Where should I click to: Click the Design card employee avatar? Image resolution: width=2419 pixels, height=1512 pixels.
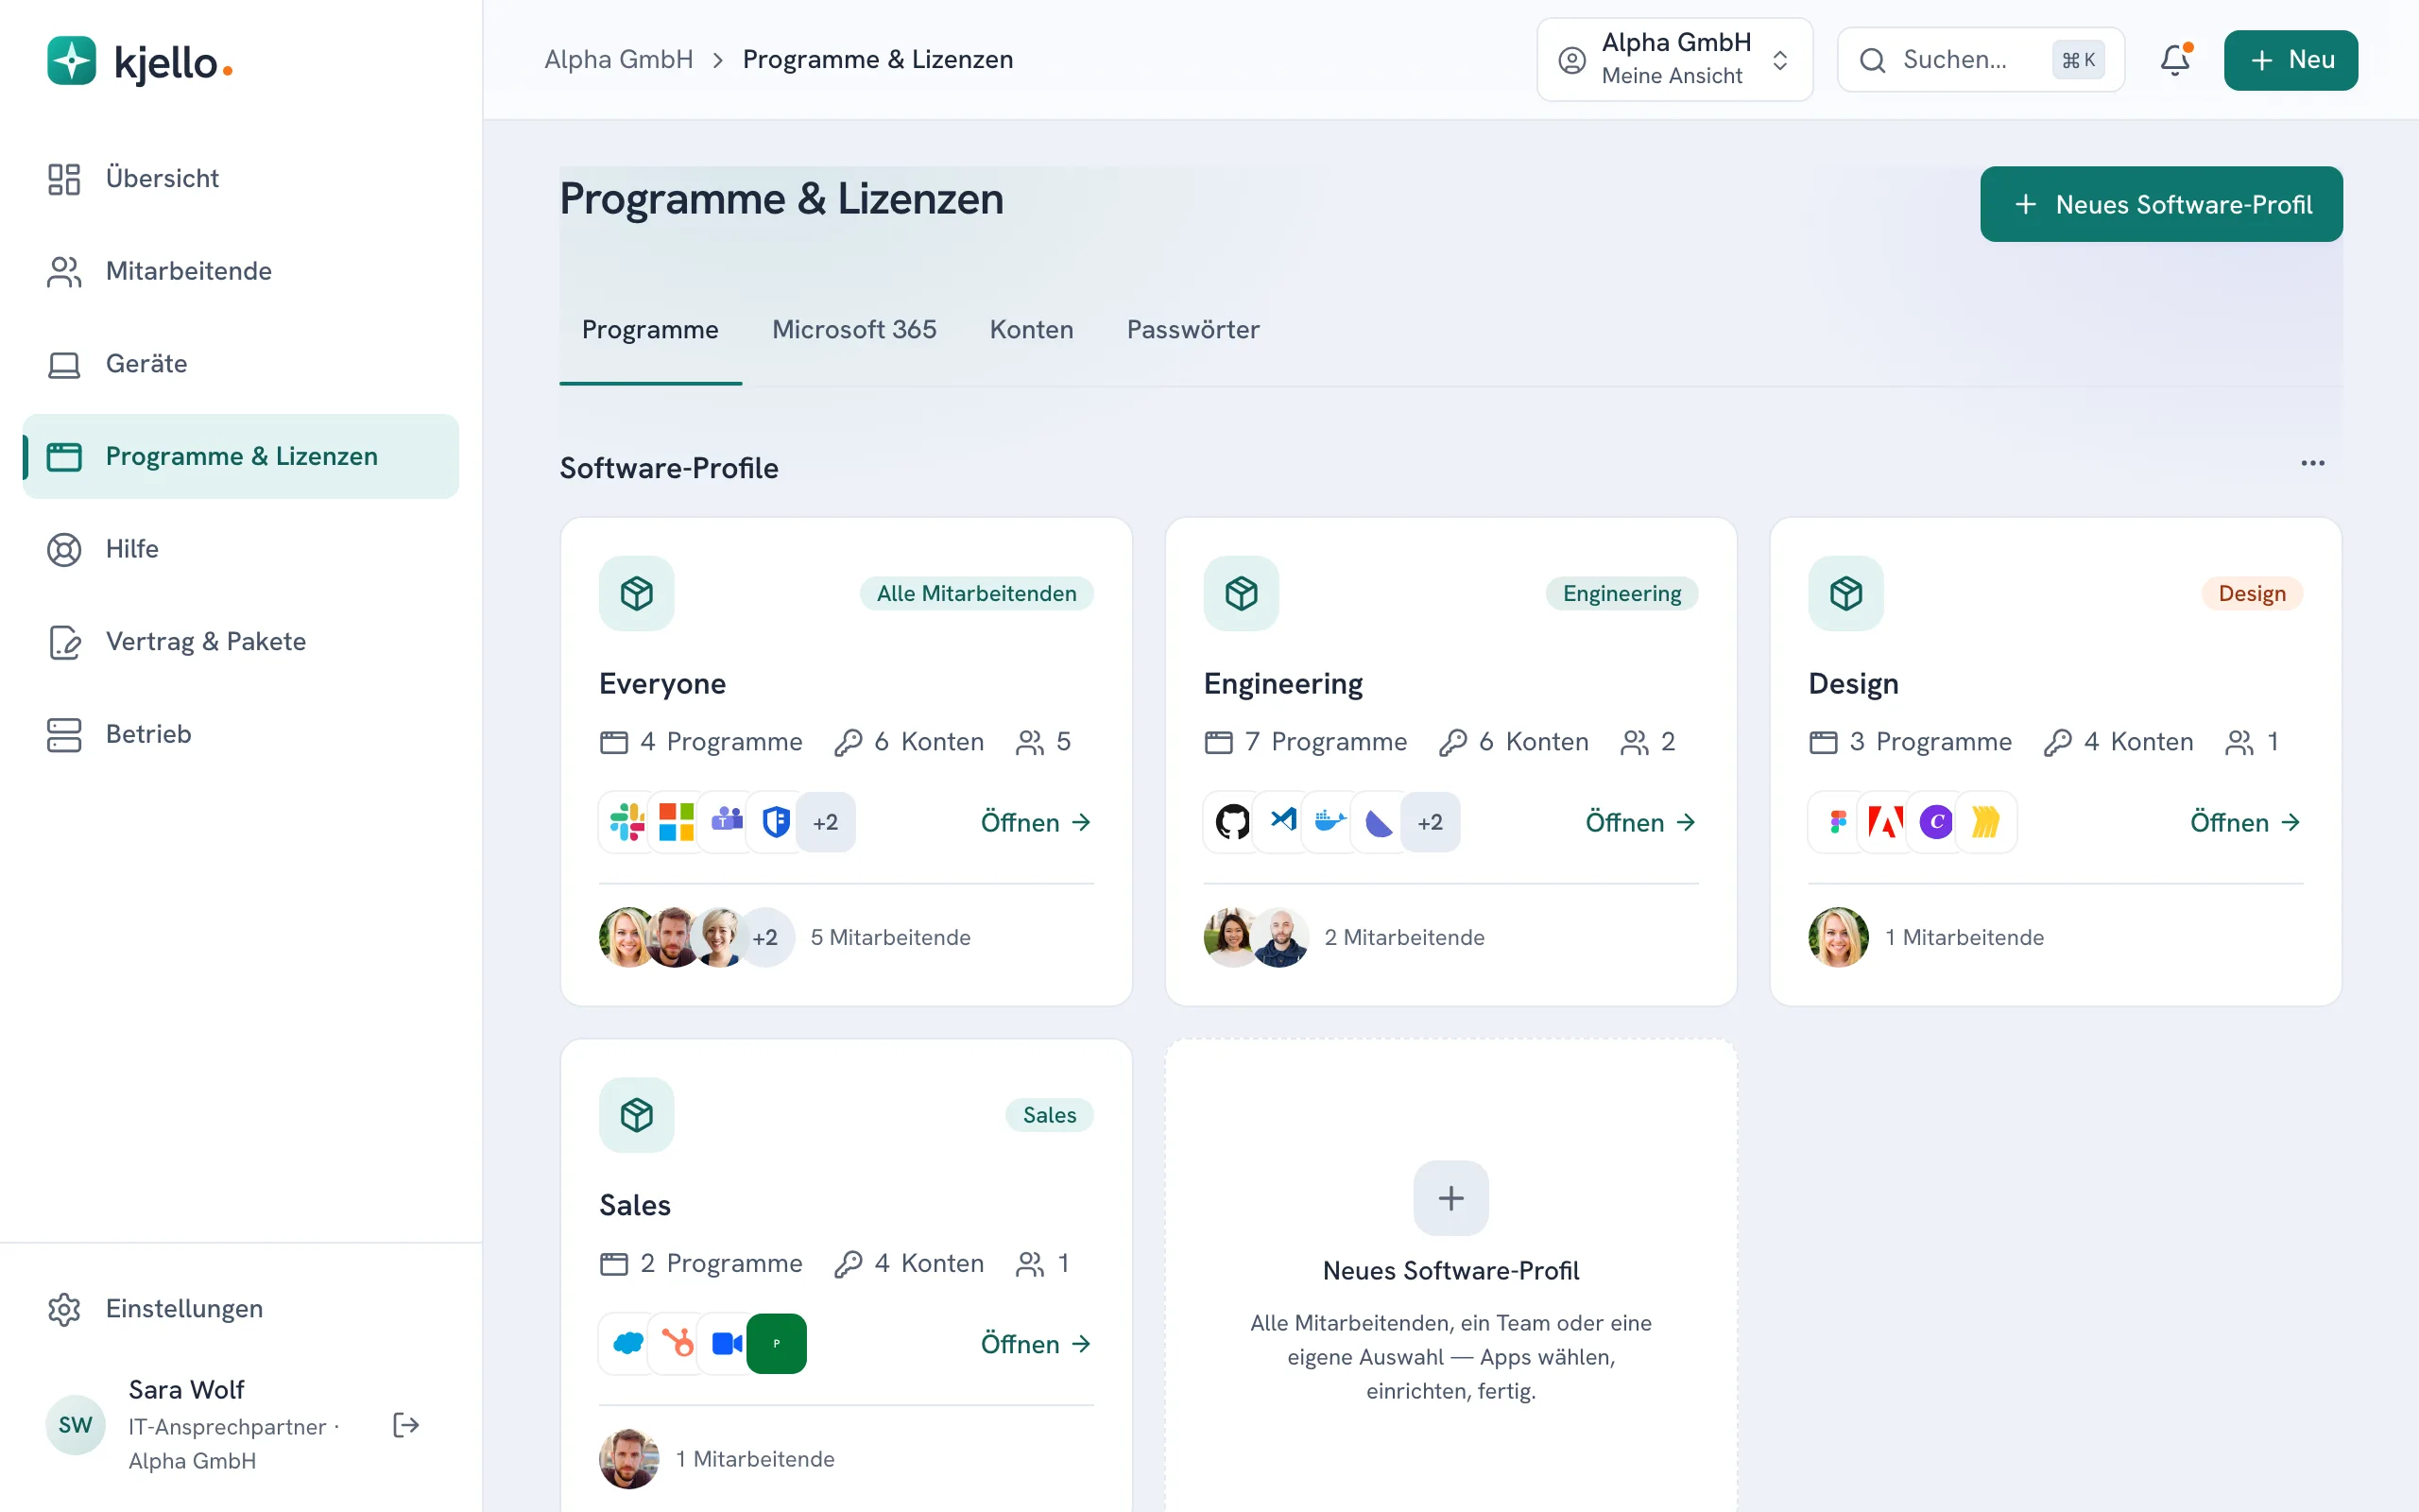(1837, 937)
